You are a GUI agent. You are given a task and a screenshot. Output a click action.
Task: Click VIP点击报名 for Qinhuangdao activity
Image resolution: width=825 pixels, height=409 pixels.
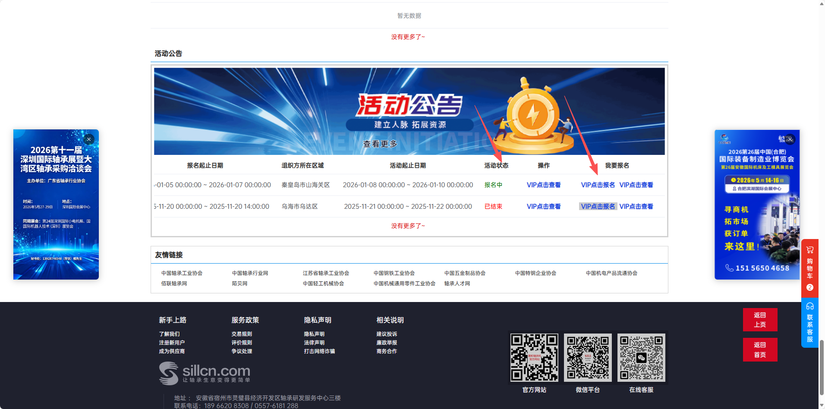(x=598, y=185)
